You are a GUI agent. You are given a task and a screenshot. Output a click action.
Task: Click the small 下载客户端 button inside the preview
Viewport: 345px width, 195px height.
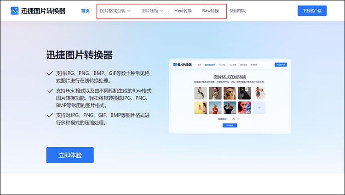click(281, 65)
